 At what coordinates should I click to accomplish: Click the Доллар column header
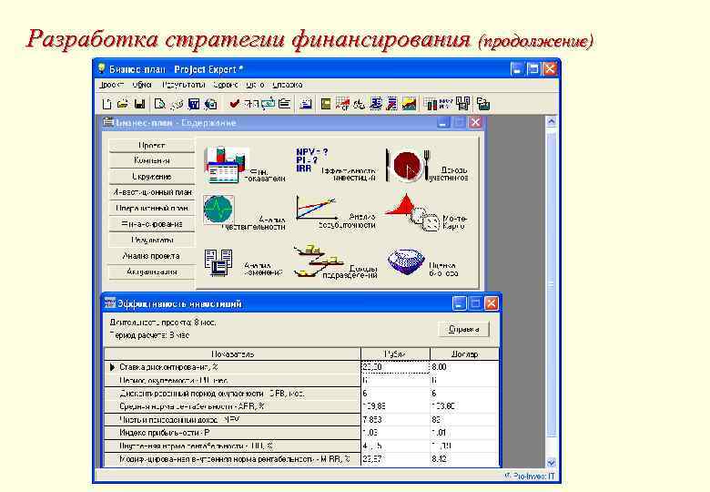pos(464,354)
